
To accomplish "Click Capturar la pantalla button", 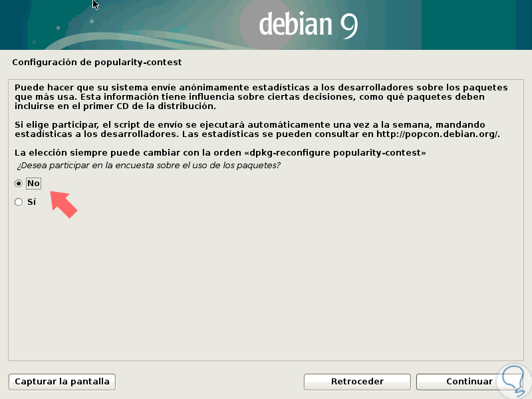I will coord(62,382).
